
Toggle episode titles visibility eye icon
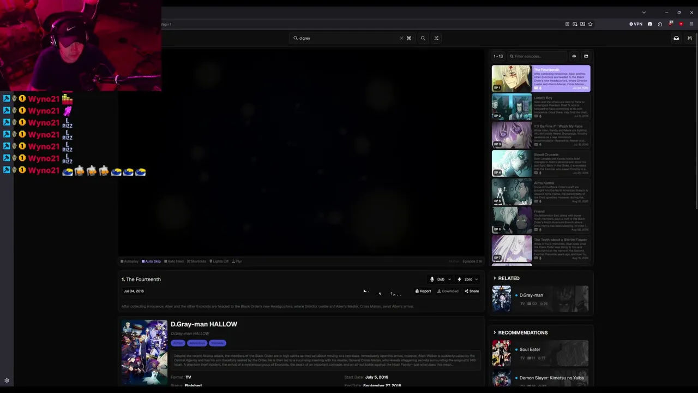[x=574, y=56]
